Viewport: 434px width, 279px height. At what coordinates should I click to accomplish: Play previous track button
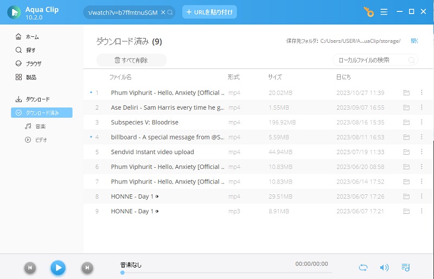[30, 268]
